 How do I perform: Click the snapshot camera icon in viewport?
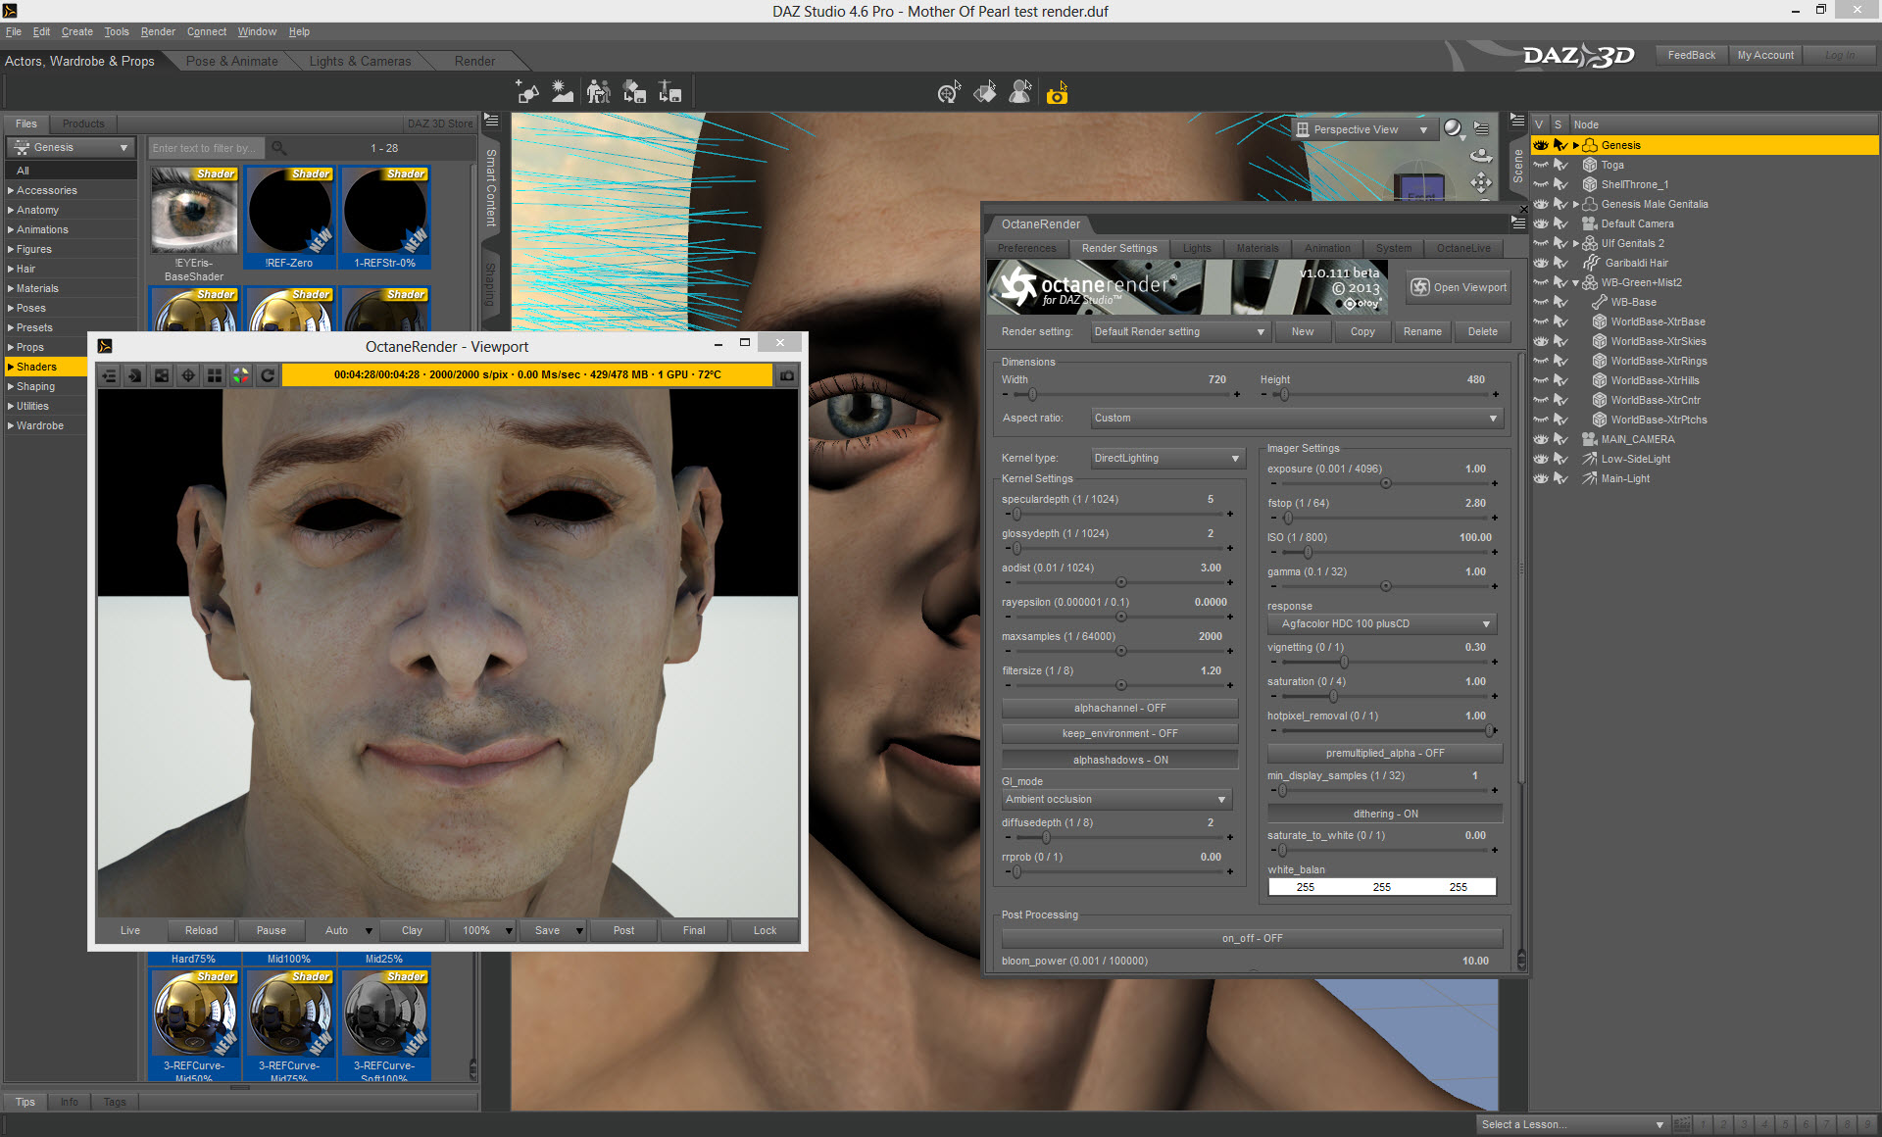pyautogui.click(x=786, y=375)
